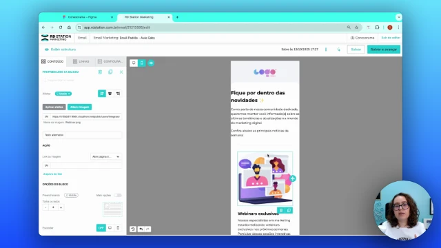This screenshot has width=441, height=248.
Task: Show structure with Exibir estrutura
Action: [60, 50]
